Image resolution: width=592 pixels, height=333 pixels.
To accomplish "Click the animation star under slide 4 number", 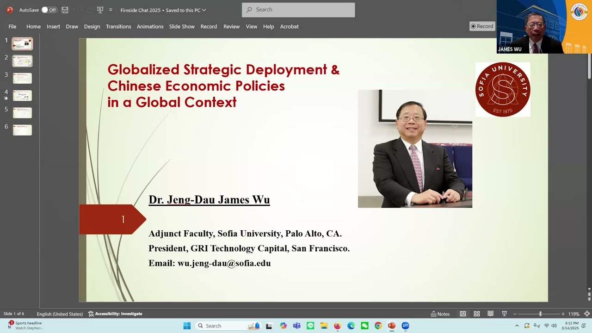I will [6, 98].
